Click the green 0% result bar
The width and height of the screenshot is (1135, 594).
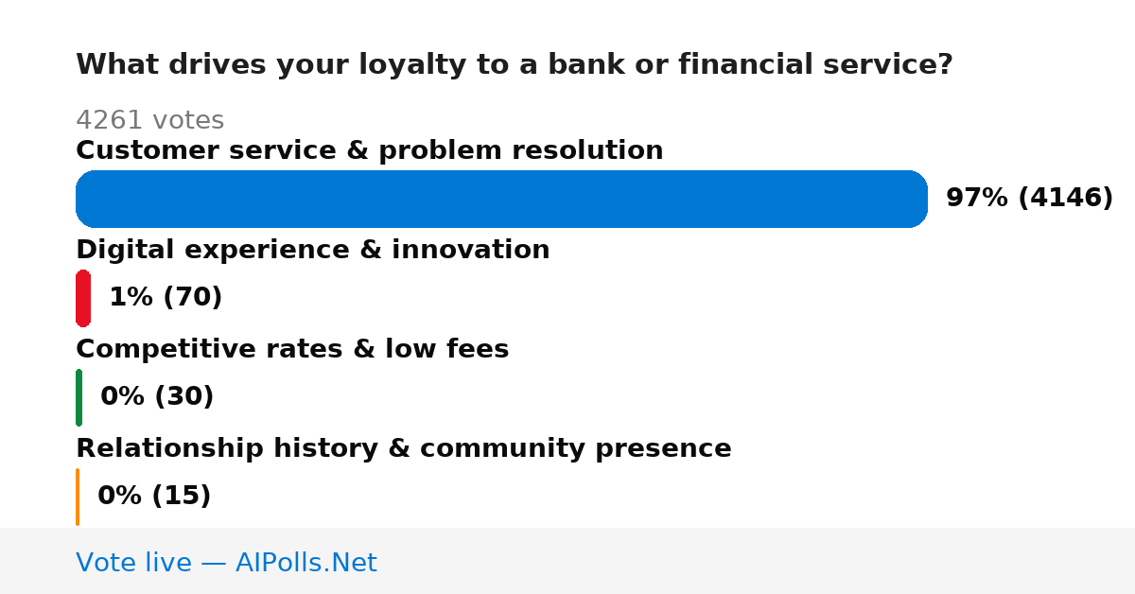point(79,397)
